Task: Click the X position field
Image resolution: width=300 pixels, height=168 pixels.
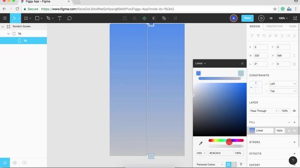Action: click(x=261, y=47)
